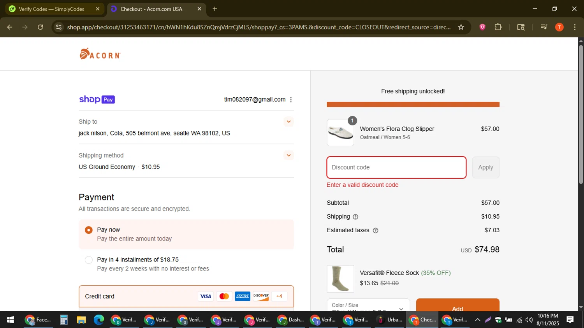The width and height of the screenshot is (584, 328).
Task: Open the notification center icon
Action: [x=570, y=320]
